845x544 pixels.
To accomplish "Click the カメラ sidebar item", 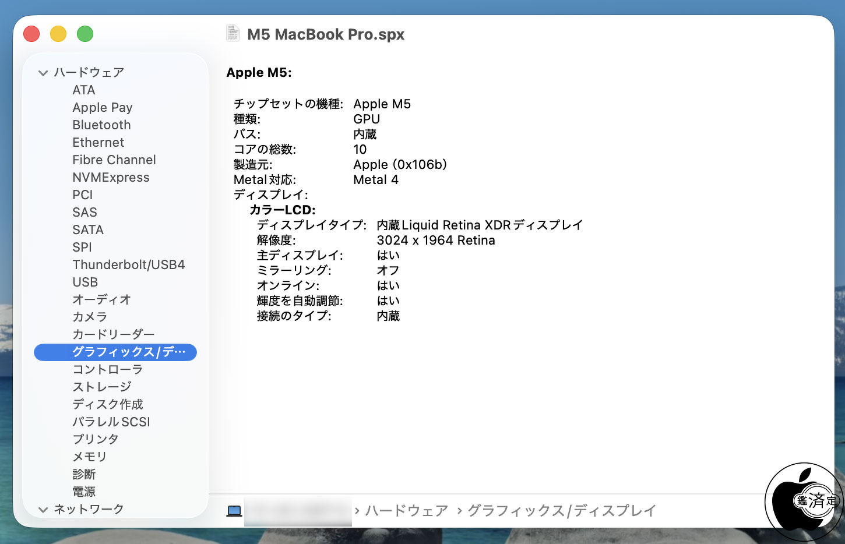I will (x=90, y=317).
